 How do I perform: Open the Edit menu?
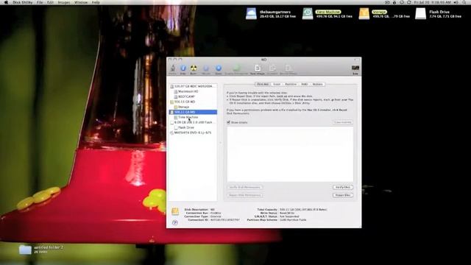50,2
